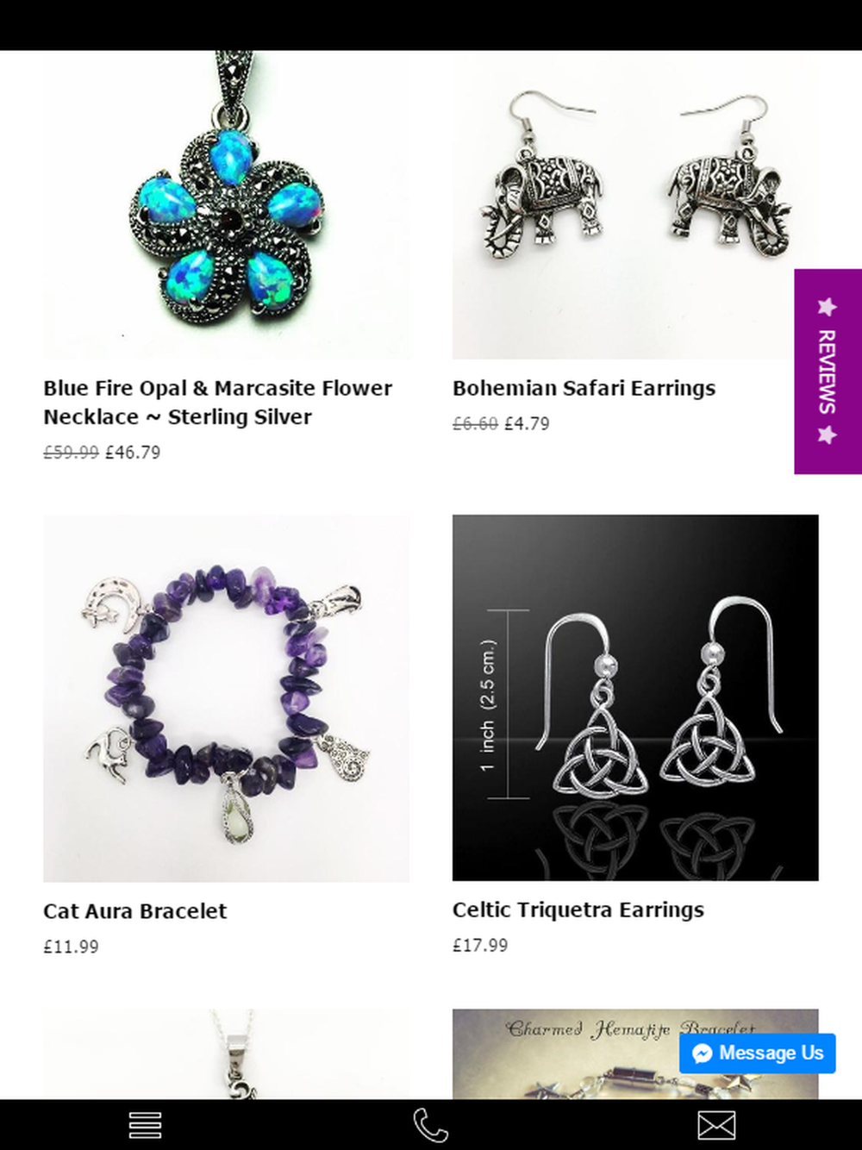Click the Message Us button
This screenshot has width=862, height=1150.
[757, 1053]
